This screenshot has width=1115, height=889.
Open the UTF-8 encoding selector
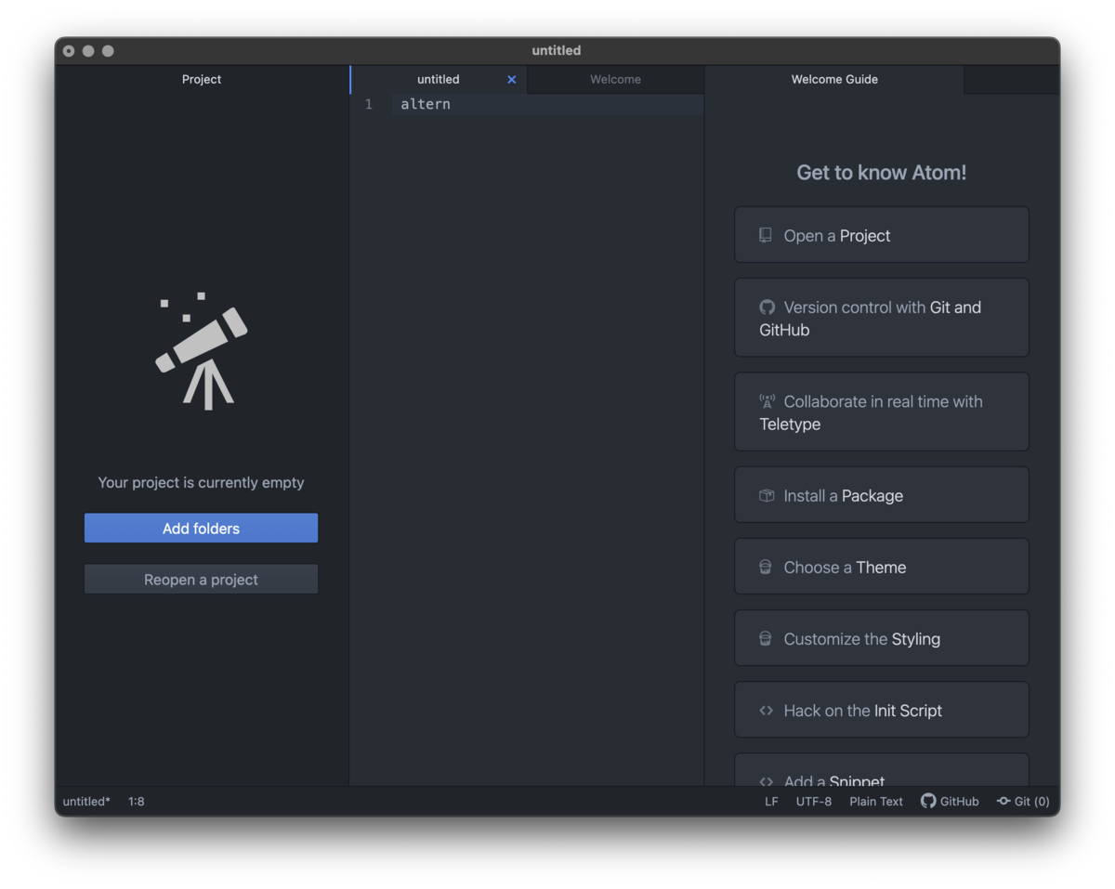point(814,802)
